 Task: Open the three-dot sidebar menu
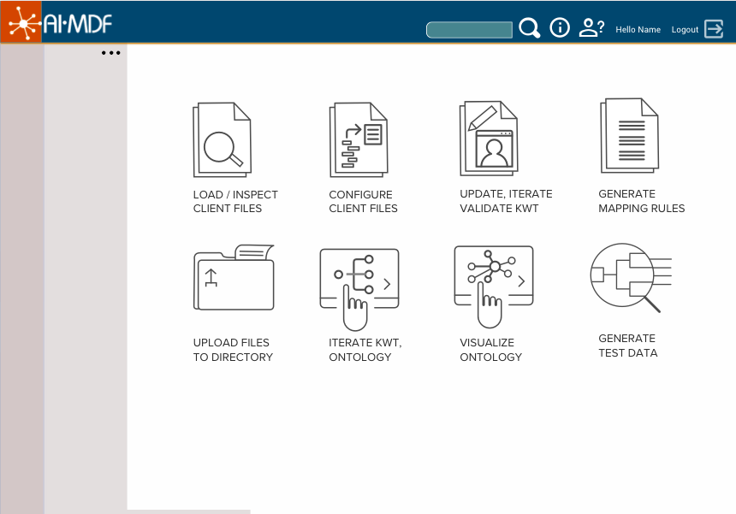(110, 53)
